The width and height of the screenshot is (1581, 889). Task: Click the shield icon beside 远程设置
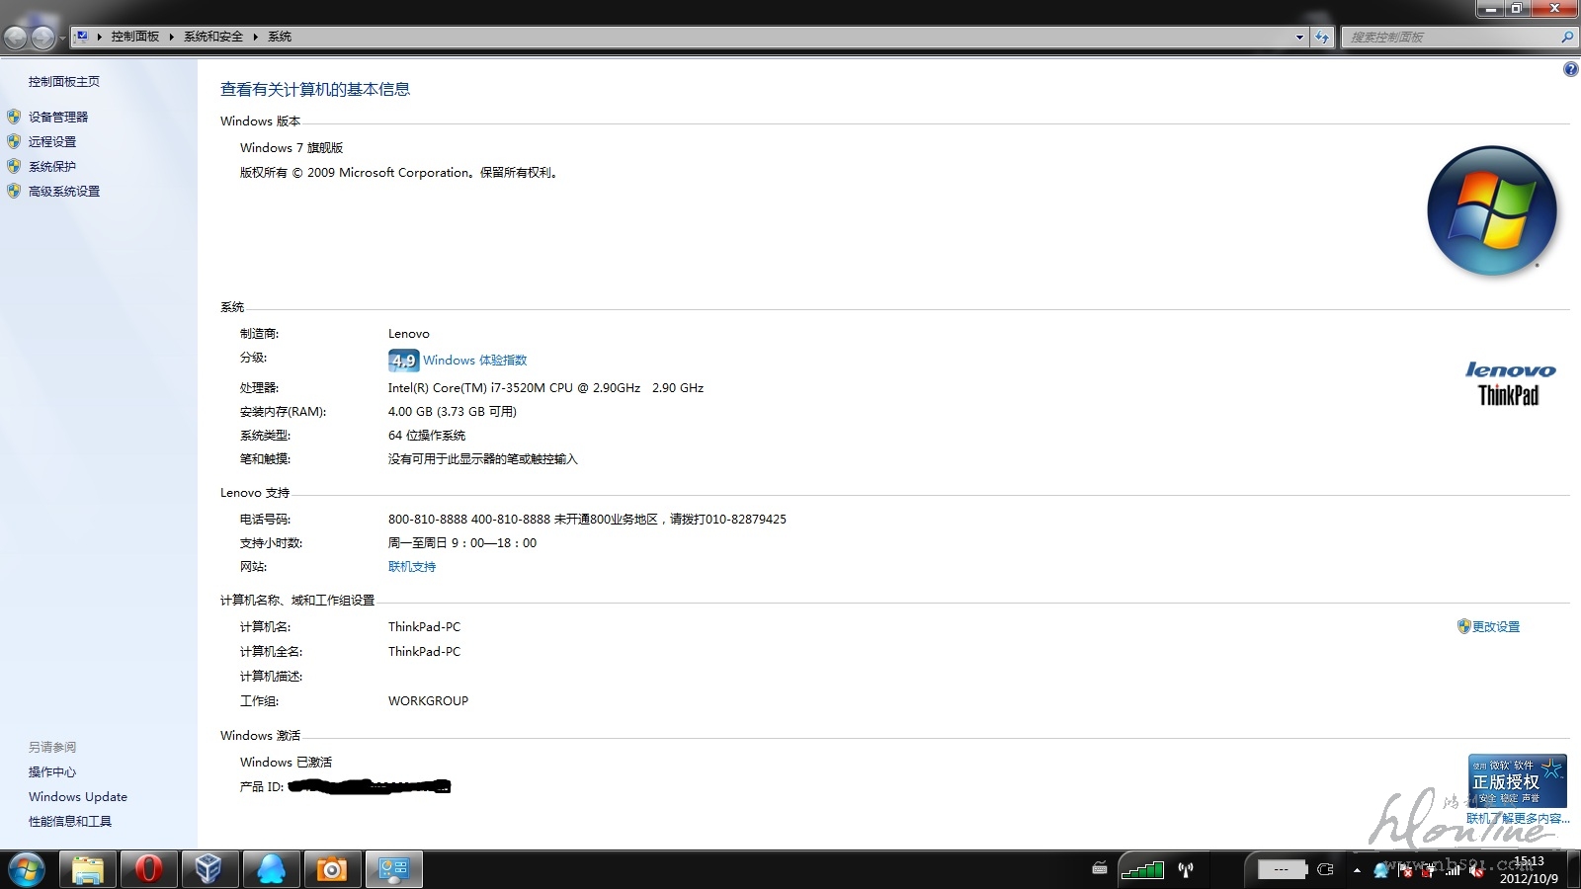(14, 141)
